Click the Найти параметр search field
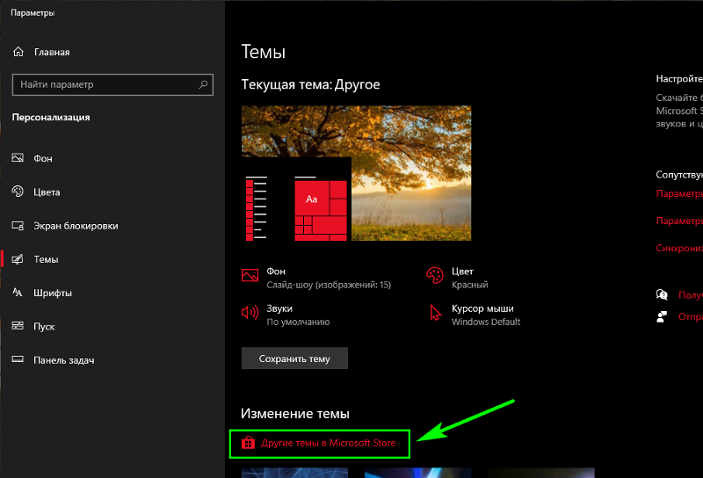The height and width of the screenshot is (478, 703). tap(112, 84)
